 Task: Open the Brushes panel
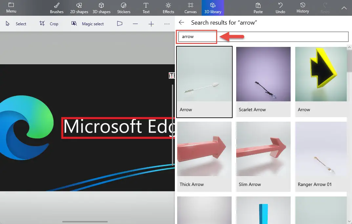point(56,8)
